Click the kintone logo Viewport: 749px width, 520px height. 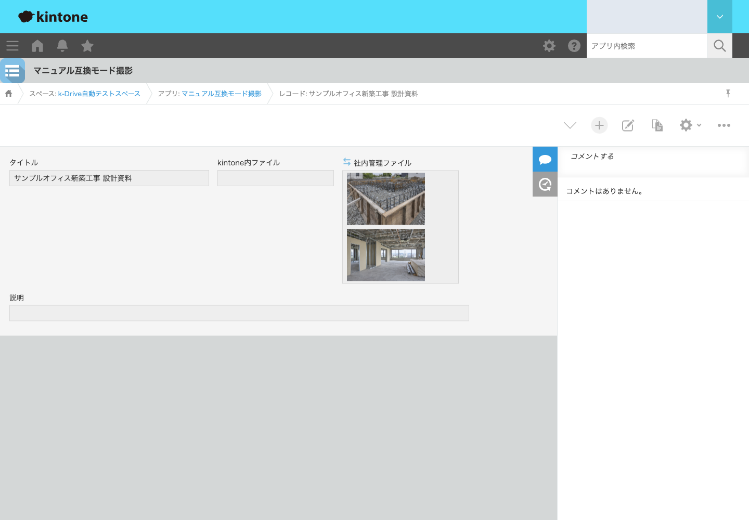tap(53, 17)
